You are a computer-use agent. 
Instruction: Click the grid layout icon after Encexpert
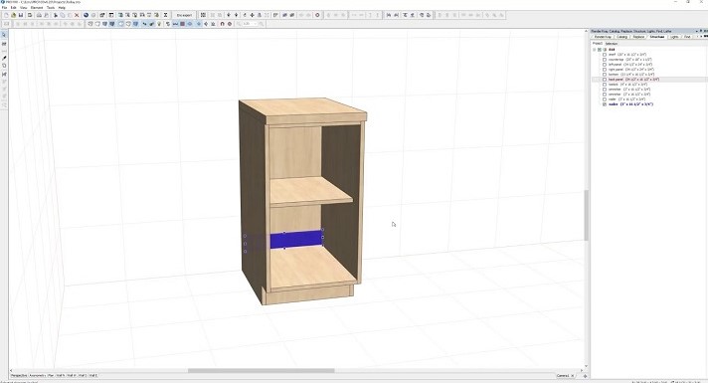203,15
